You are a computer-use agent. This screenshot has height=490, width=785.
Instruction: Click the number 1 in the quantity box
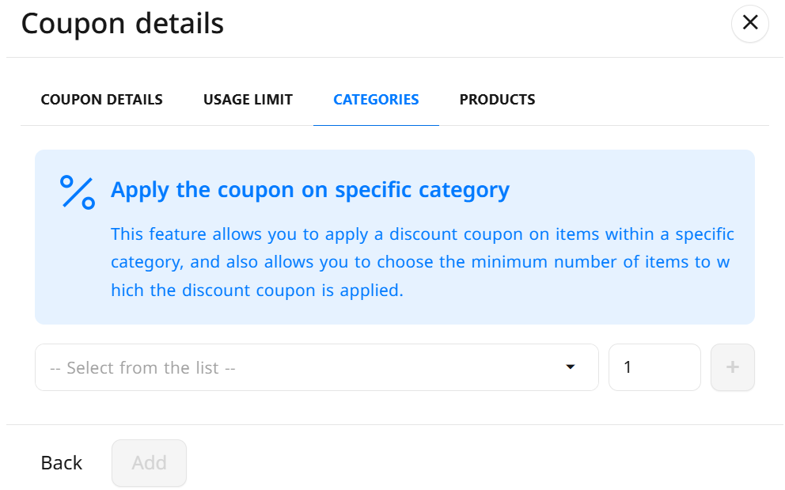(x=628, y=367)
